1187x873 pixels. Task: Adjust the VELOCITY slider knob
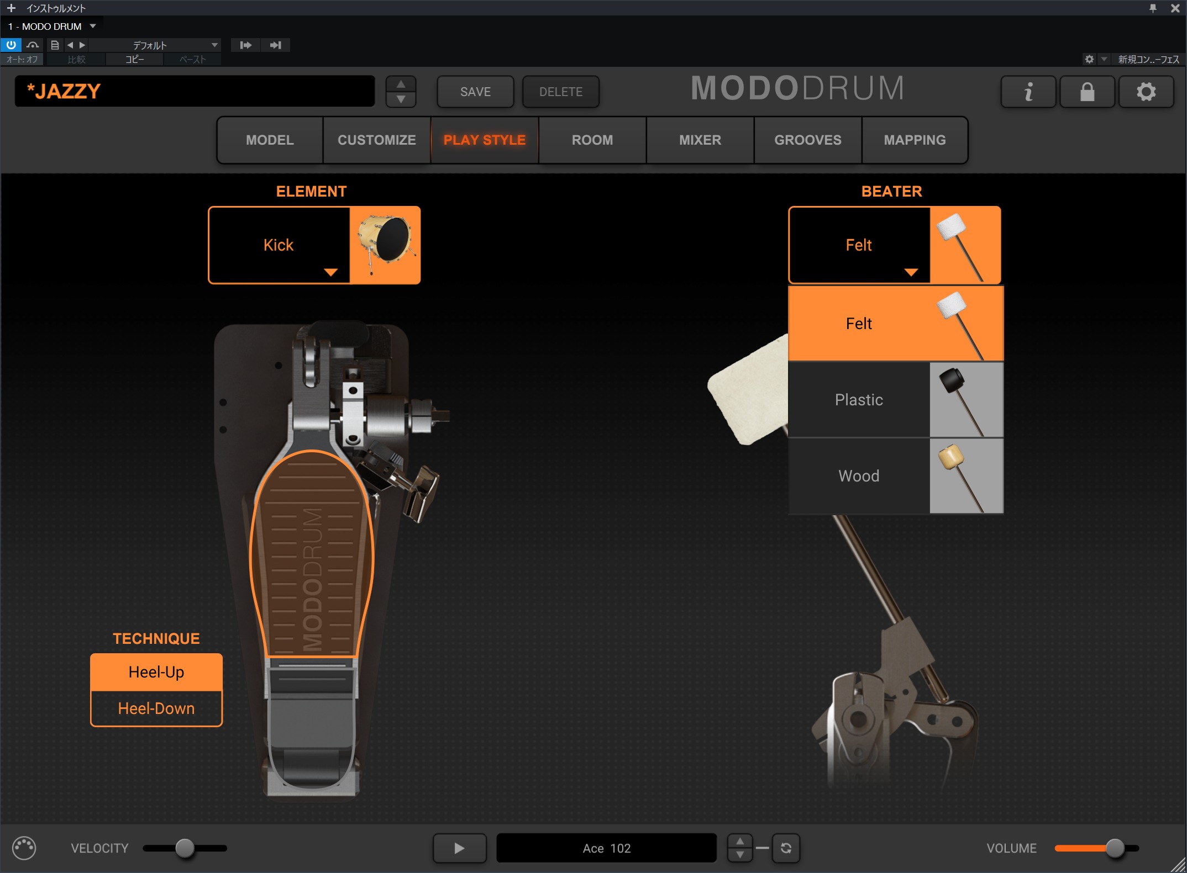pos(185,848)
